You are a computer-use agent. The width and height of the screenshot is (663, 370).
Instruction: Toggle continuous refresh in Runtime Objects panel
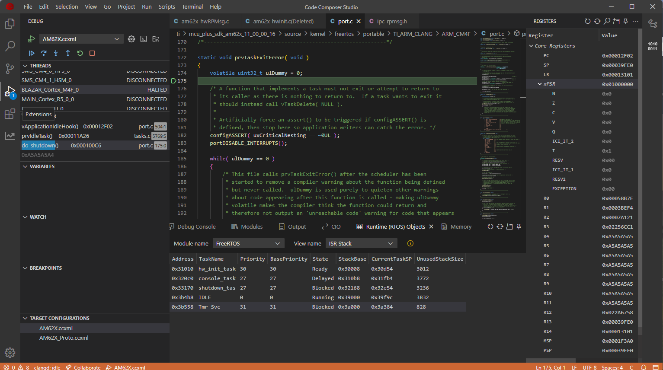pos(500,226)
